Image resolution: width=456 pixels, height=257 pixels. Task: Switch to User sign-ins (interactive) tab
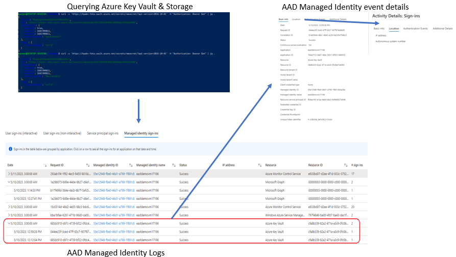pyautogui.click(x=21, y=133)
